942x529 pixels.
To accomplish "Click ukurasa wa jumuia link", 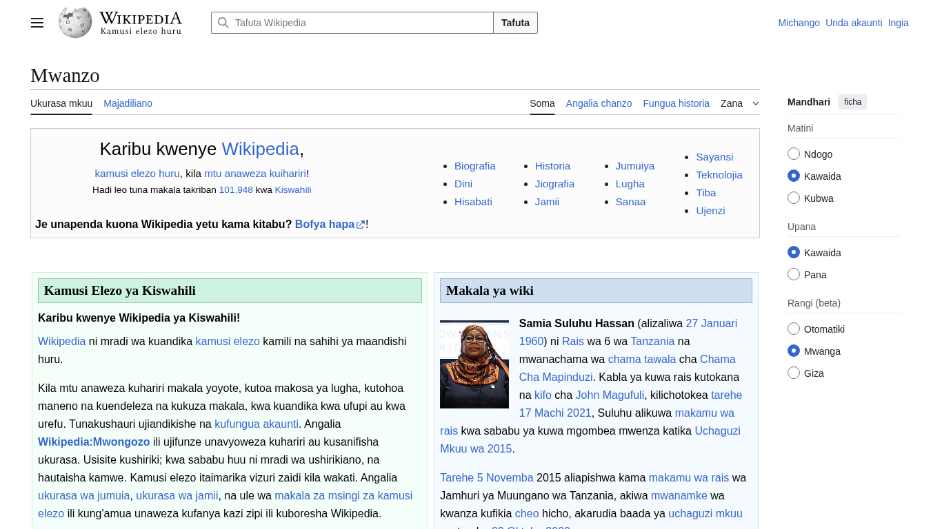I will pyautogui.click(x=84, y=495).
